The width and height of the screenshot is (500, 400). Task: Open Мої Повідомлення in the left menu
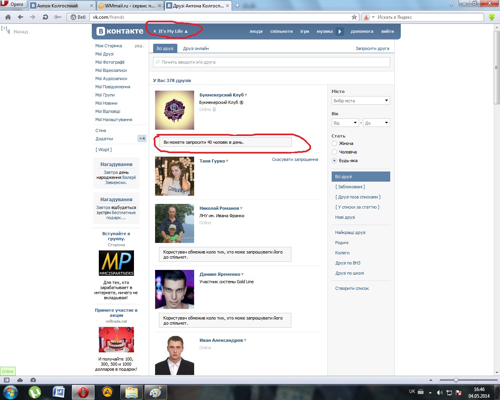tap(113, 87)
